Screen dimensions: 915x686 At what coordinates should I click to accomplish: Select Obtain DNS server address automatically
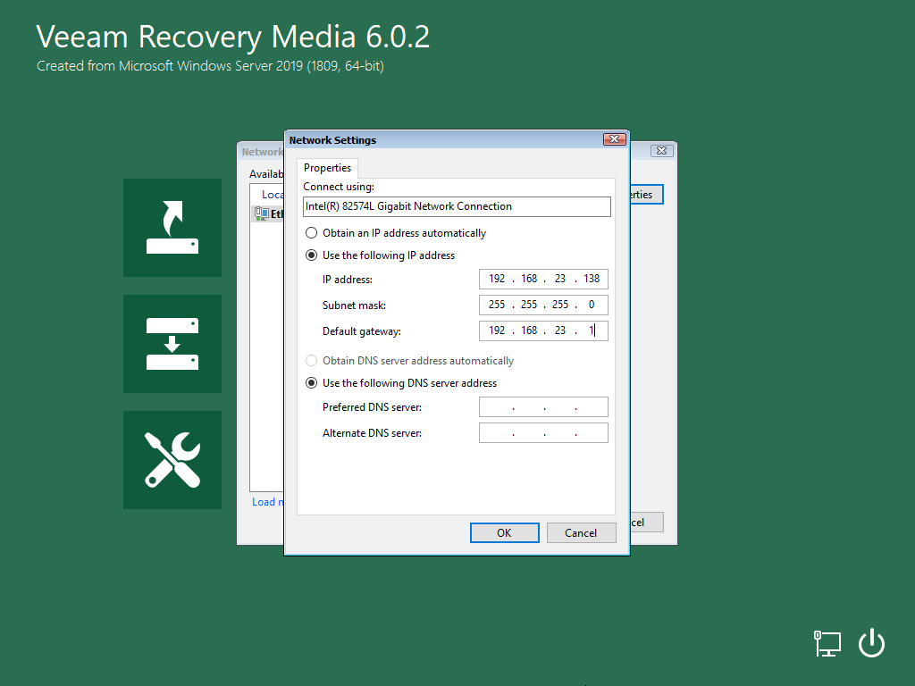pyautogui.click(x=312, y=361)
